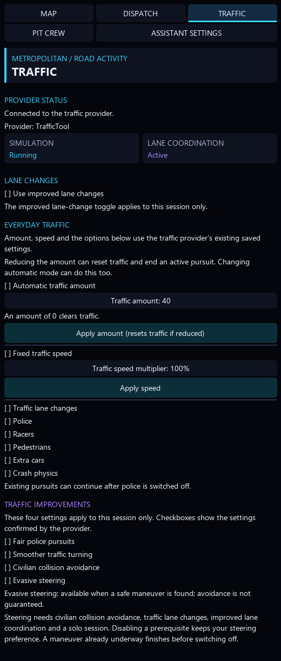The width and height of the screenshot is (281, 661).
Task: Enable Fair police pursuits checkbox
Action: (x=39, y=541)
